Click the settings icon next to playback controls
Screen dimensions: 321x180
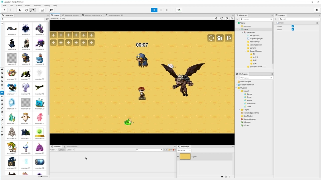click(179, 10)
